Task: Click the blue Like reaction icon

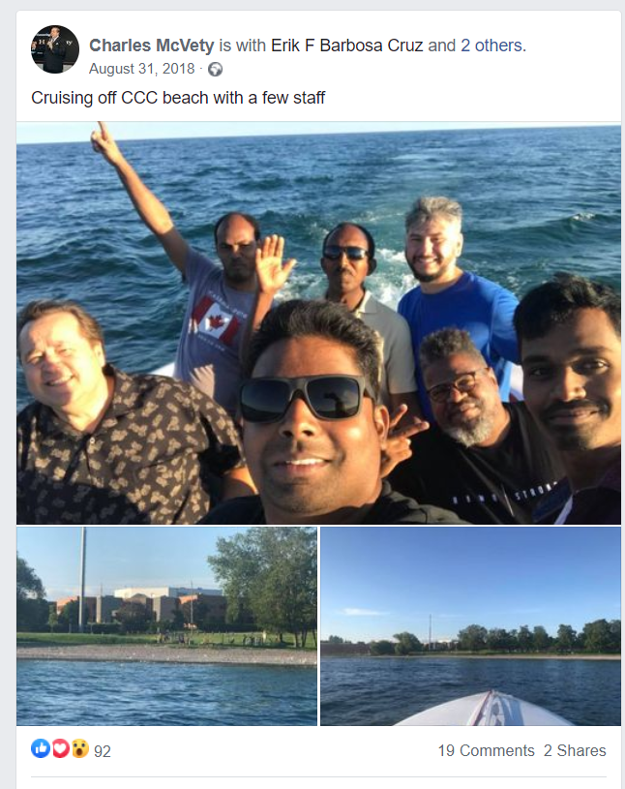Action: click(41, 748)
